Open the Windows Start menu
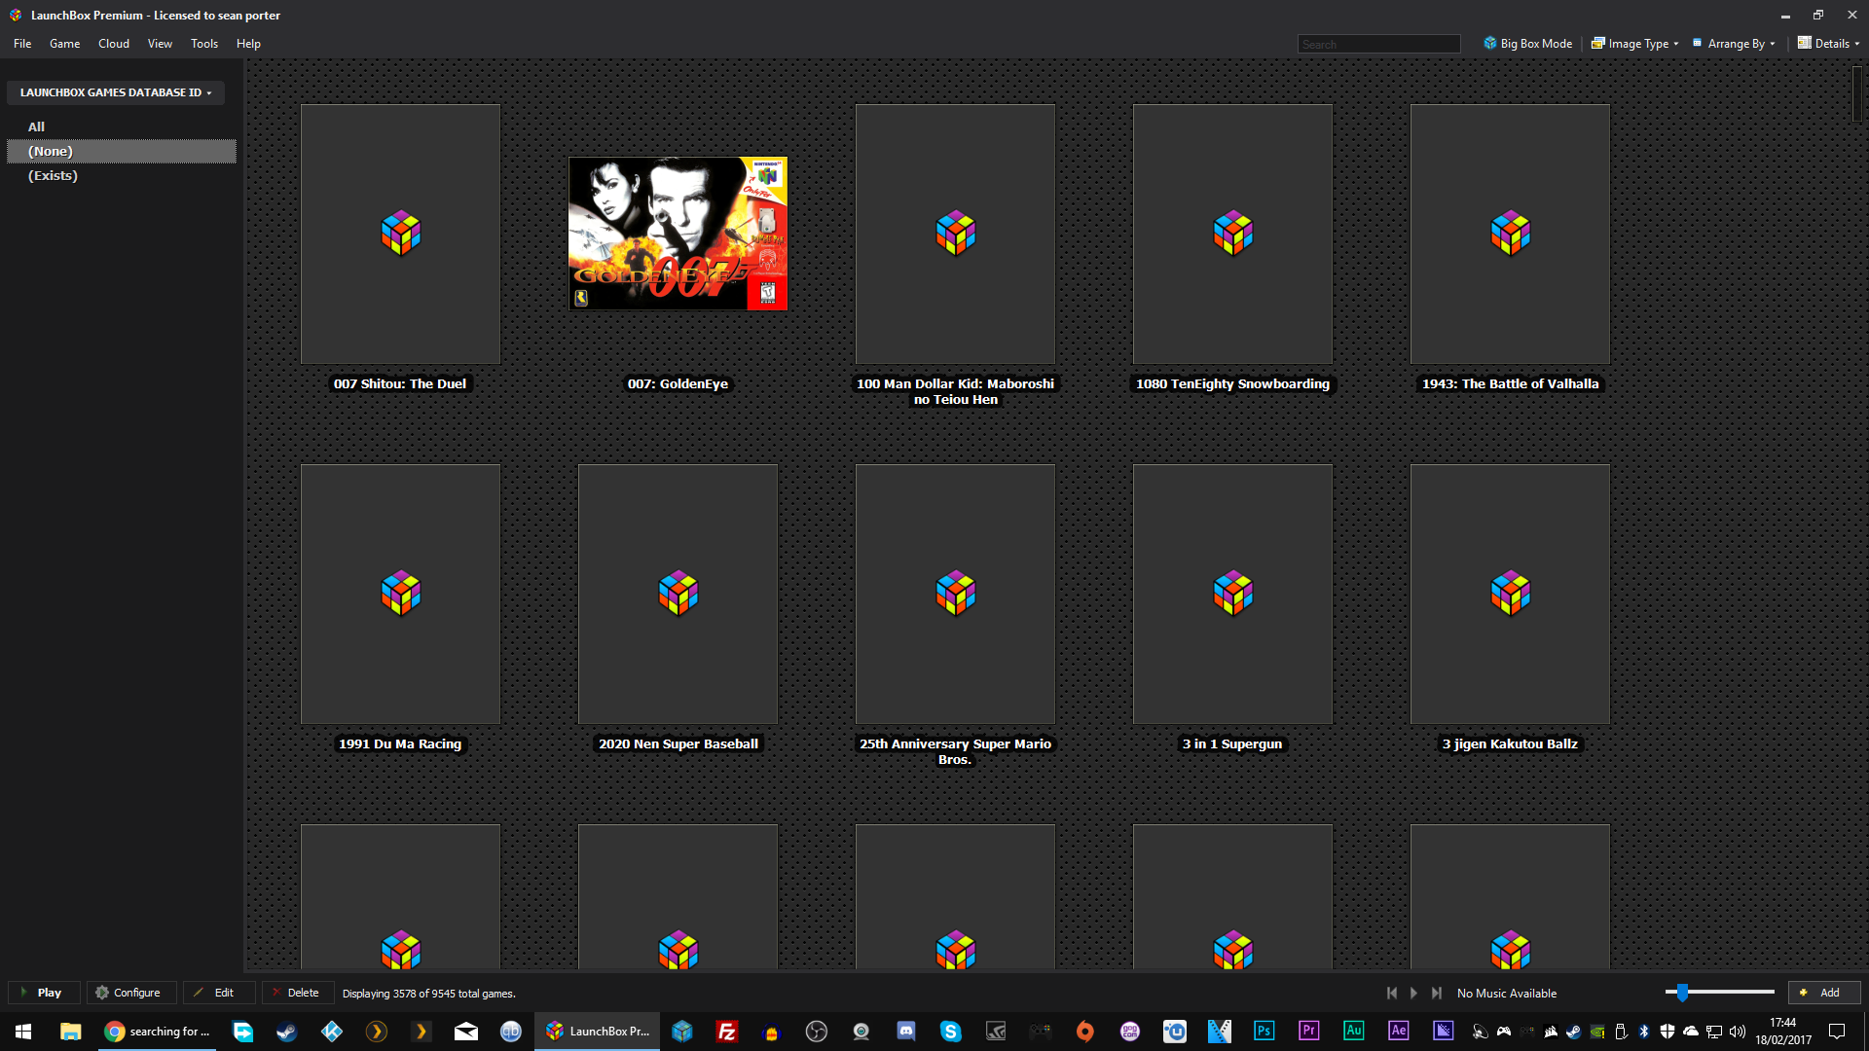The width and height of the screenshot is (1869, 1051). [x=23, y=1032]
